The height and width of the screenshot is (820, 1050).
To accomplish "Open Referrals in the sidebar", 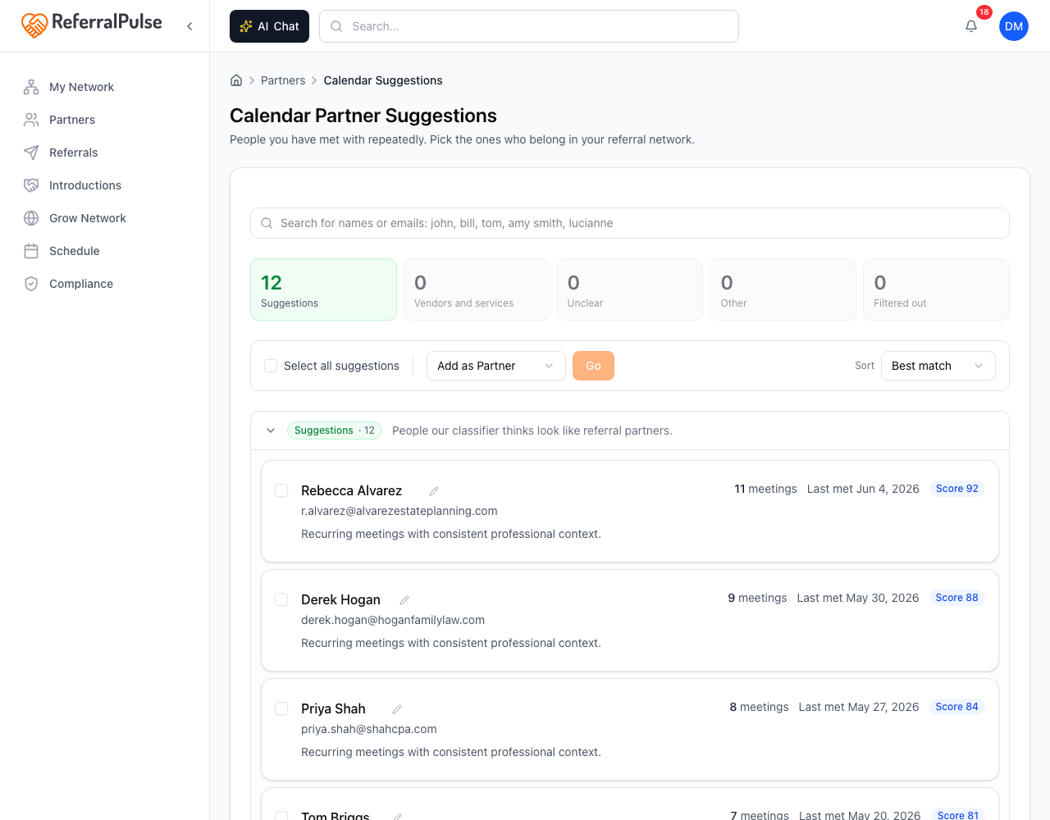I will click(x=73, y=153).
